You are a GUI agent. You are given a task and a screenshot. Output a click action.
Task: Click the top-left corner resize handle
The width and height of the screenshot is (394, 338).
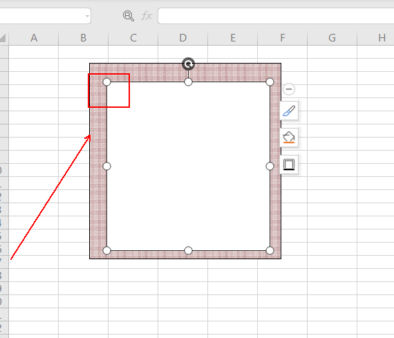tap(106, 82)
